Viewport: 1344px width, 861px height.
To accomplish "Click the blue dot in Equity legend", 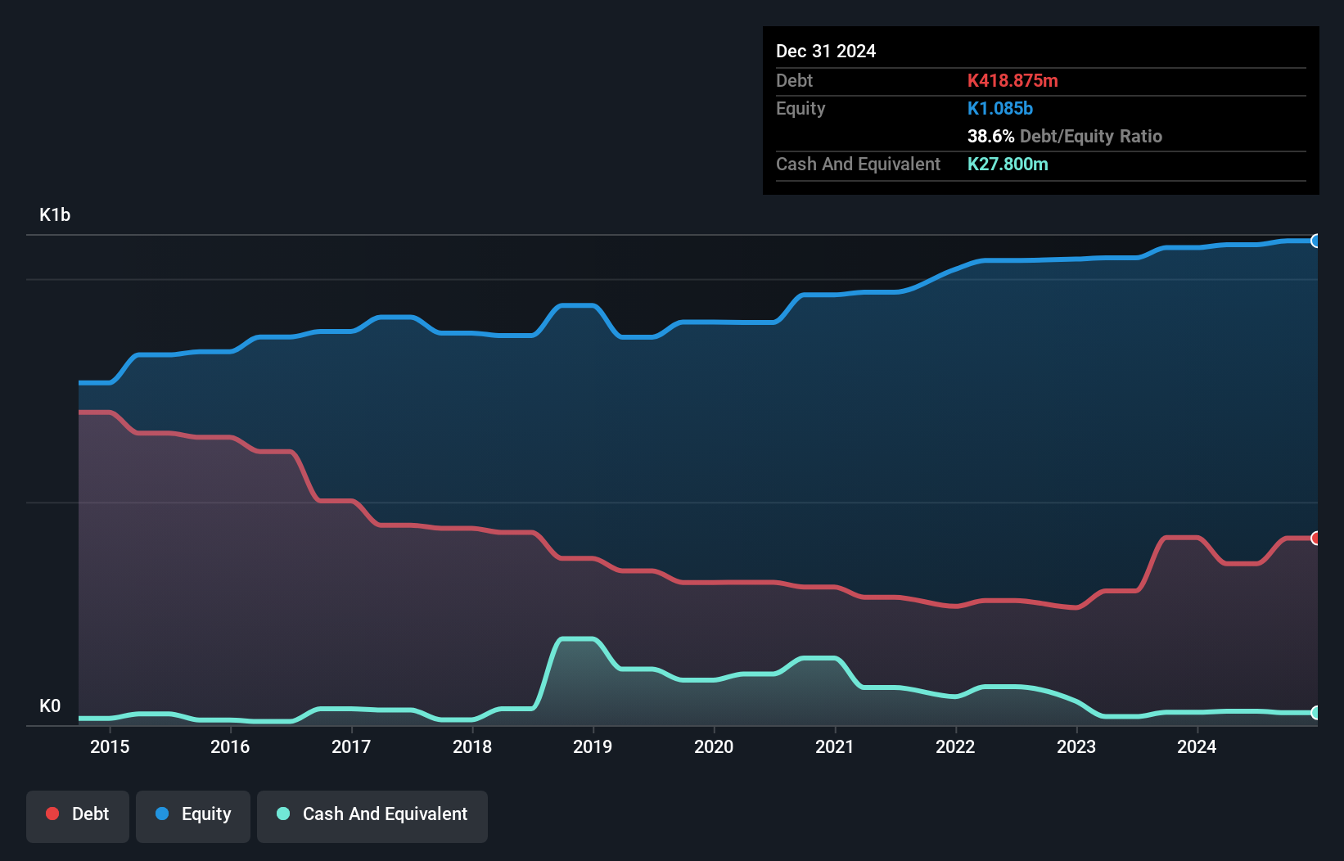I will (x=162, y=814).
